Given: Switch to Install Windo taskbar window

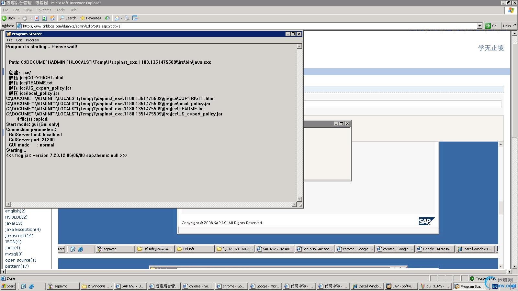Looking at the screenshot, I should [367, 286].
